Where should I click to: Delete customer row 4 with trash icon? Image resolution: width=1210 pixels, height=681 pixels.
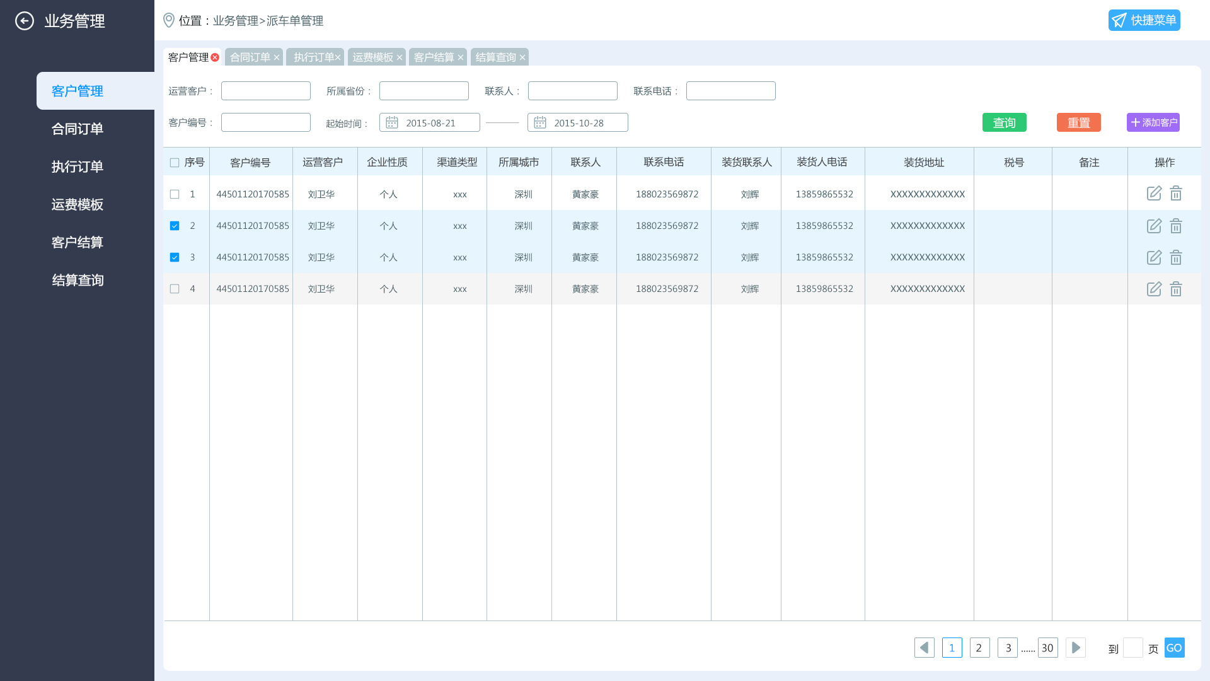coord(1176,289)
